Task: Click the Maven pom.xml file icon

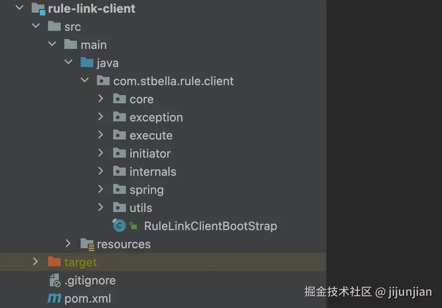Action: click(x=54, y=298)
